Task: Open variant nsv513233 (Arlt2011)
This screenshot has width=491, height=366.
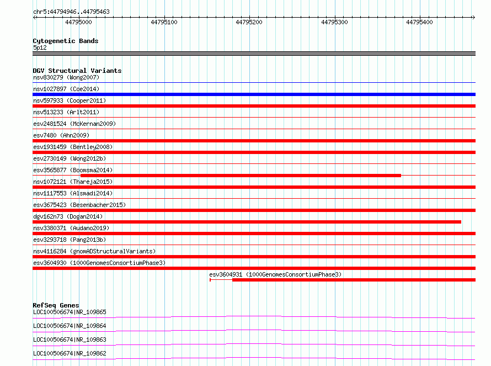Action: pyautogui.click(x=66, y=112)
